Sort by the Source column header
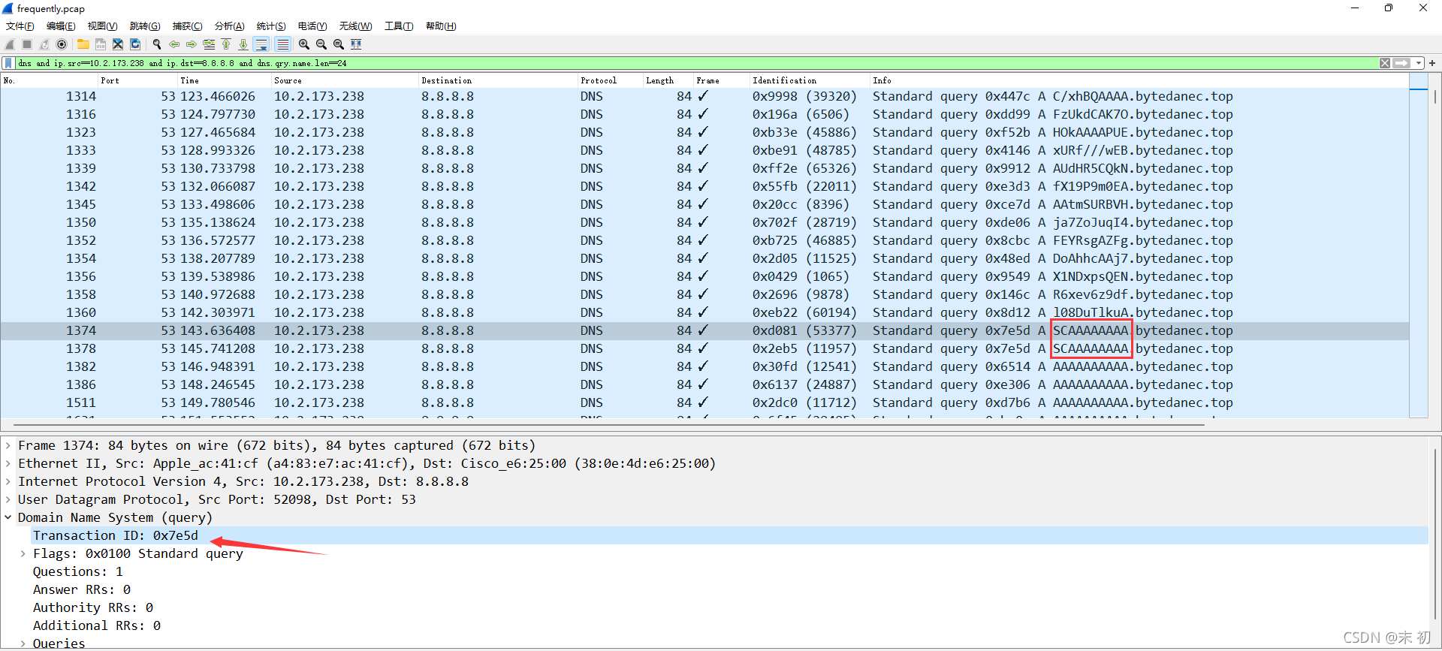 pos(344,80)
